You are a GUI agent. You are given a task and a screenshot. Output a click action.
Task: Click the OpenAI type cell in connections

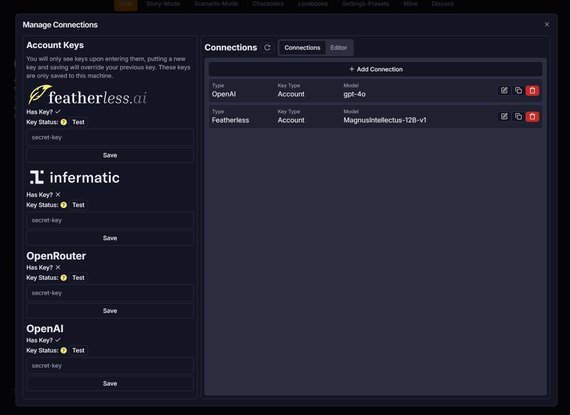click(224, 94)
